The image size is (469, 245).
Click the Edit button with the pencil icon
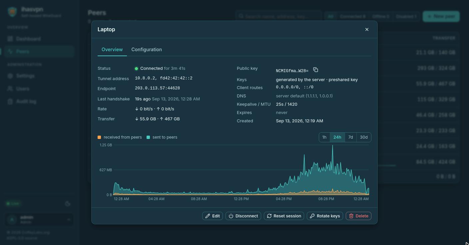[x=213, y=216]
